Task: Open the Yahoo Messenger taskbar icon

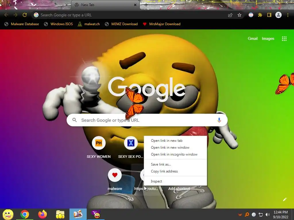Action: click(96, 214)
